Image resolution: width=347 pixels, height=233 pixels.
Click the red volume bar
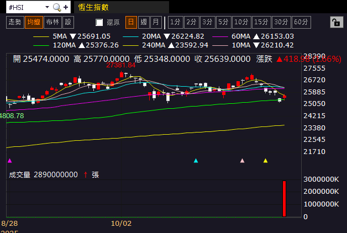click(x=285, y=198)
